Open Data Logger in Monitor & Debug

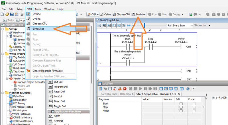tap(18, 100)
